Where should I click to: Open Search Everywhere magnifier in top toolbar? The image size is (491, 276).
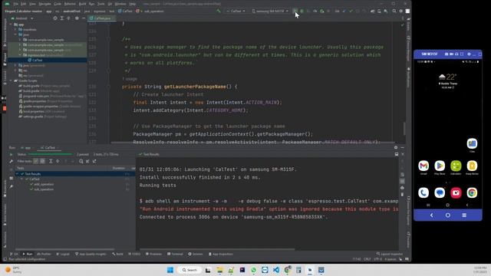coord(394,11)
